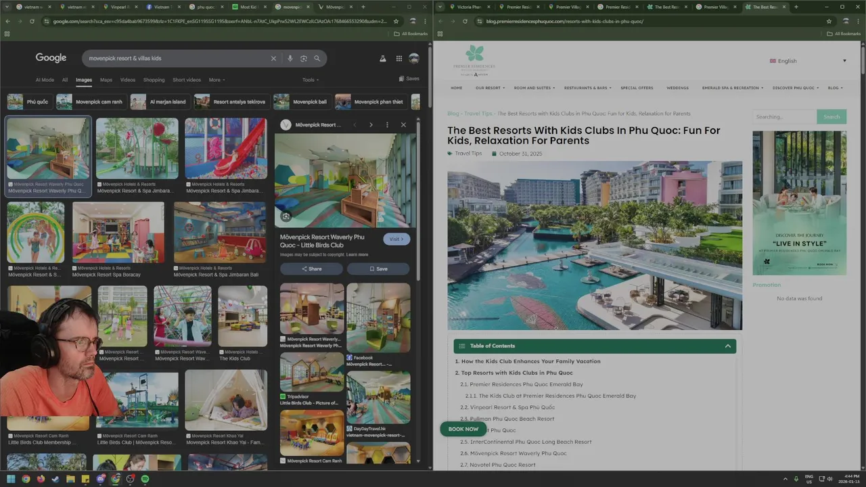This screenshot has width=866, height=487.
Task: Switch to Videos search tab
Action: [128, 80]
